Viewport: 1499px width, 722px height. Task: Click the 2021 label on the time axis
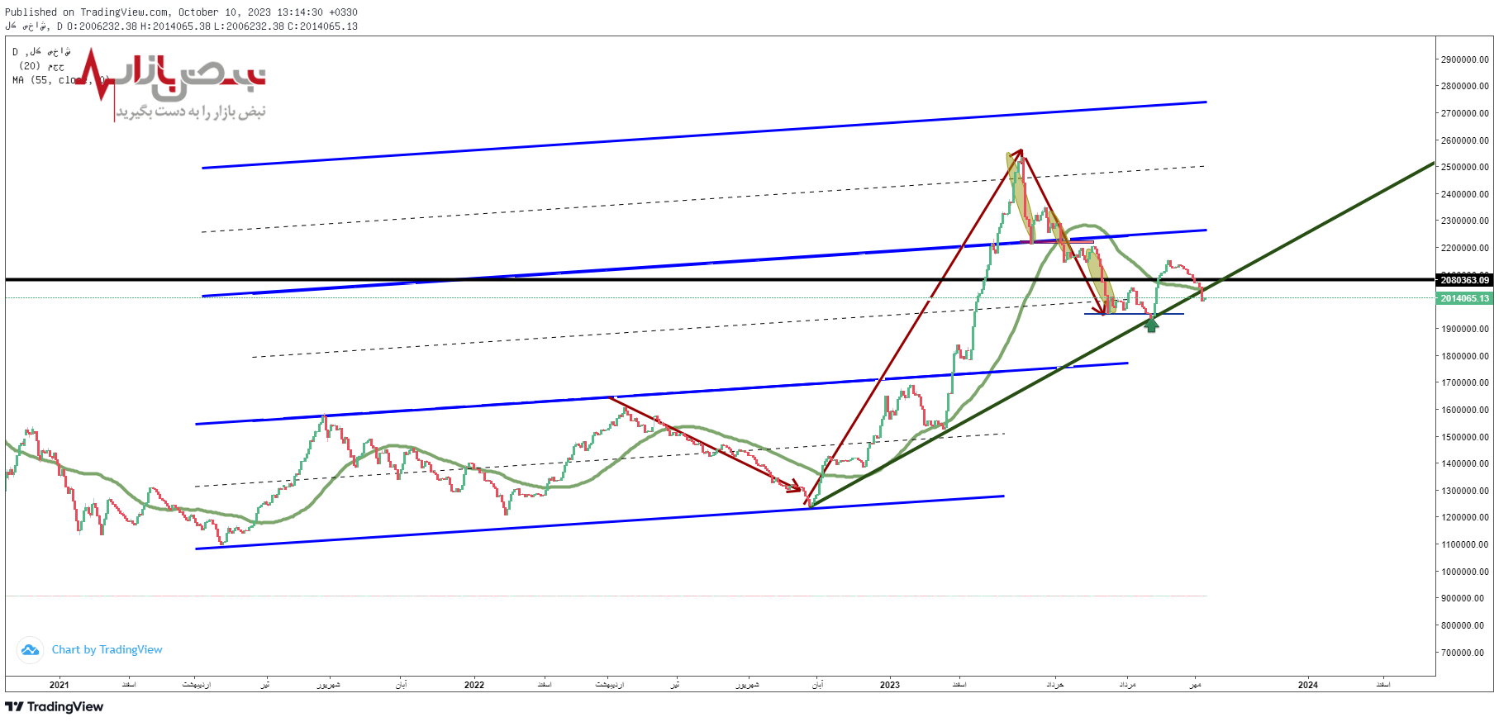(59, 685)
